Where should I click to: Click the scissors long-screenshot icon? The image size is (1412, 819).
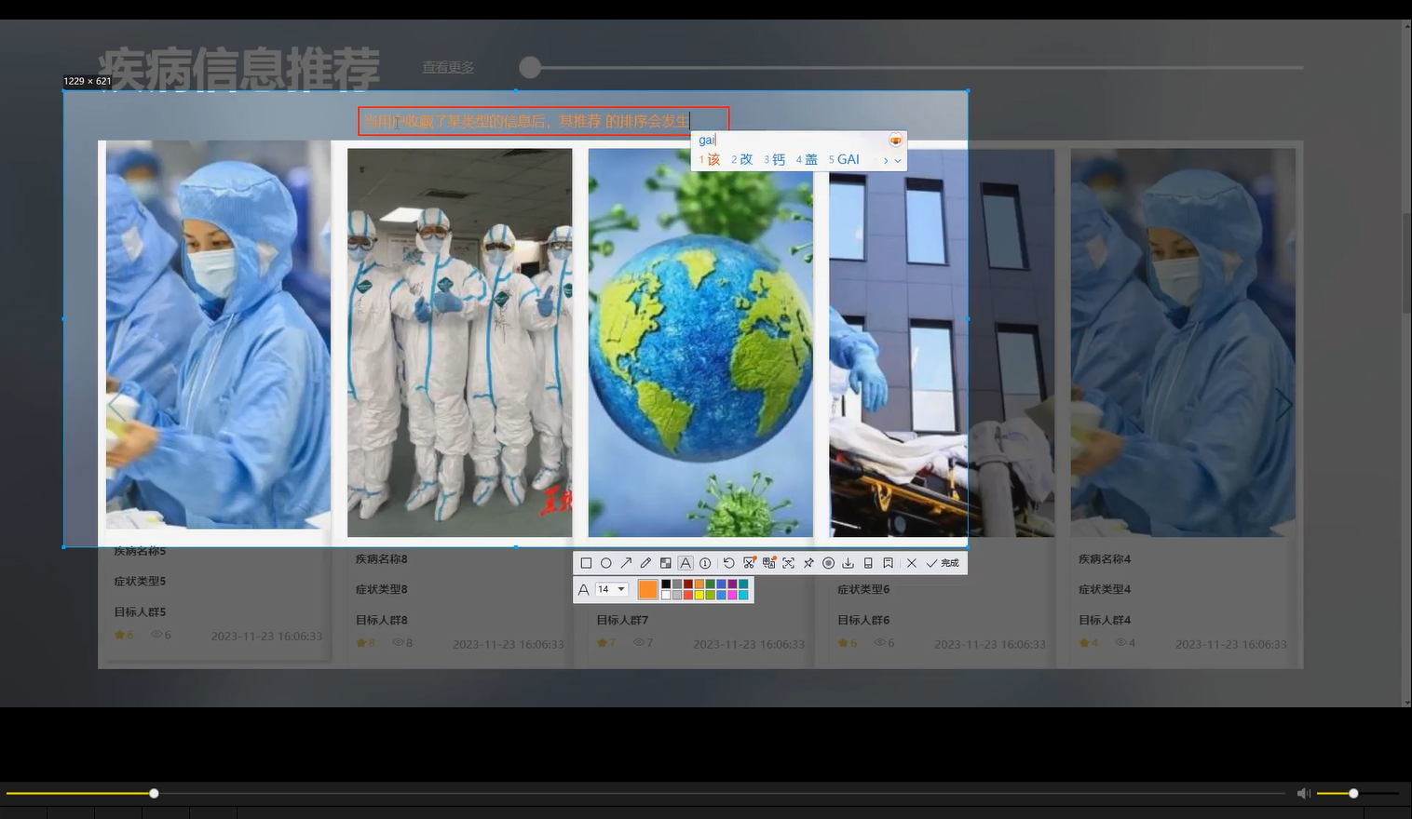pyautogui.click(x=749, y=563)
